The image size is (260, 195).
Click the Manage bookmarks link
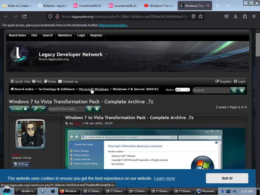pos(113,25)
